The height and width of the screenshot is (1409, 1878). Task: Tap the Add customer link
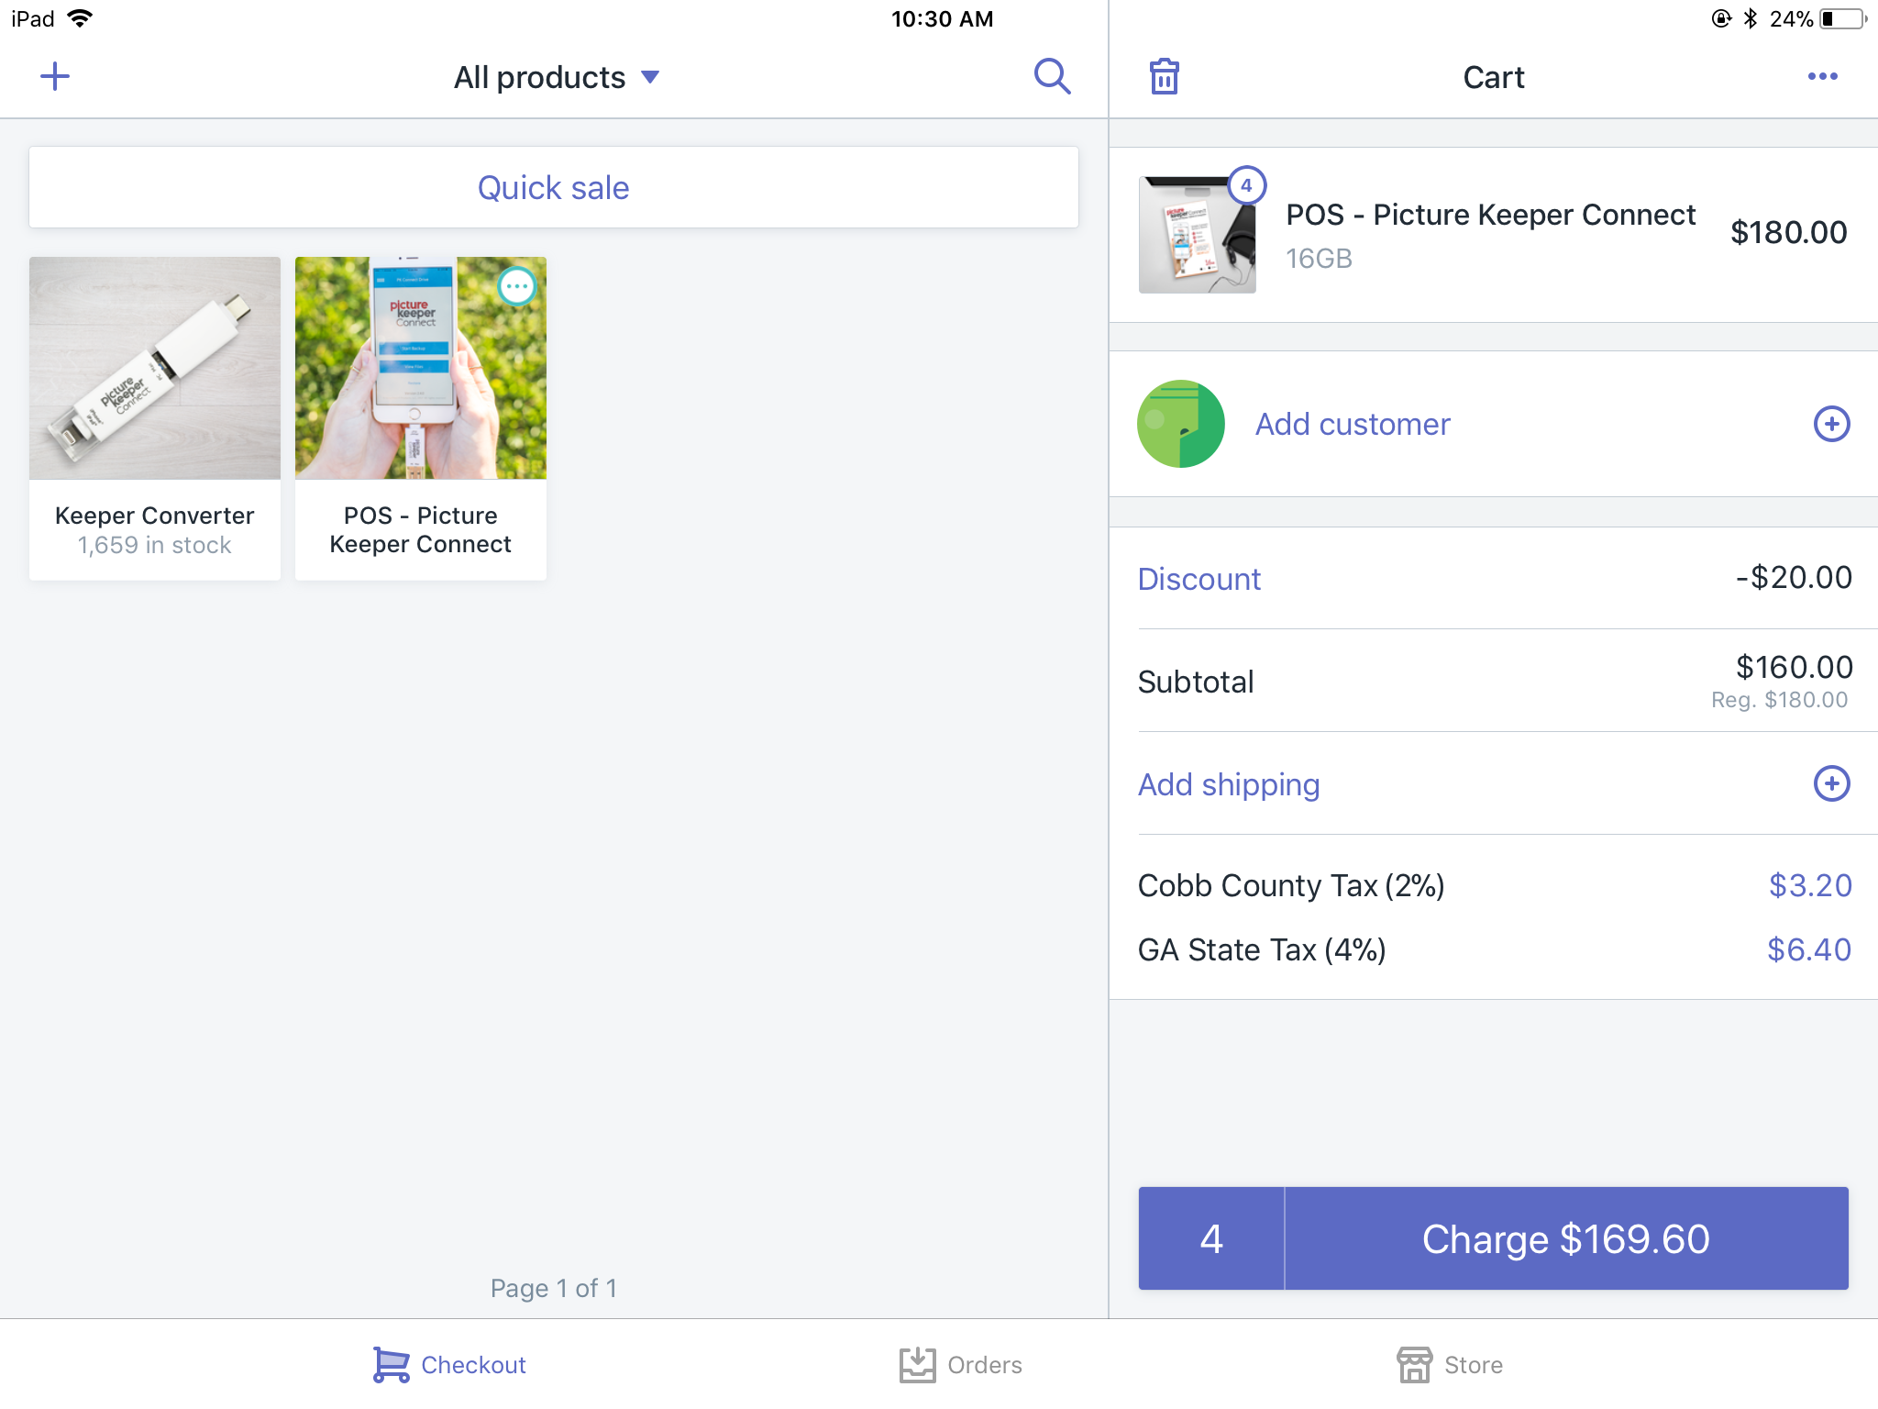tap(1353, 424)
